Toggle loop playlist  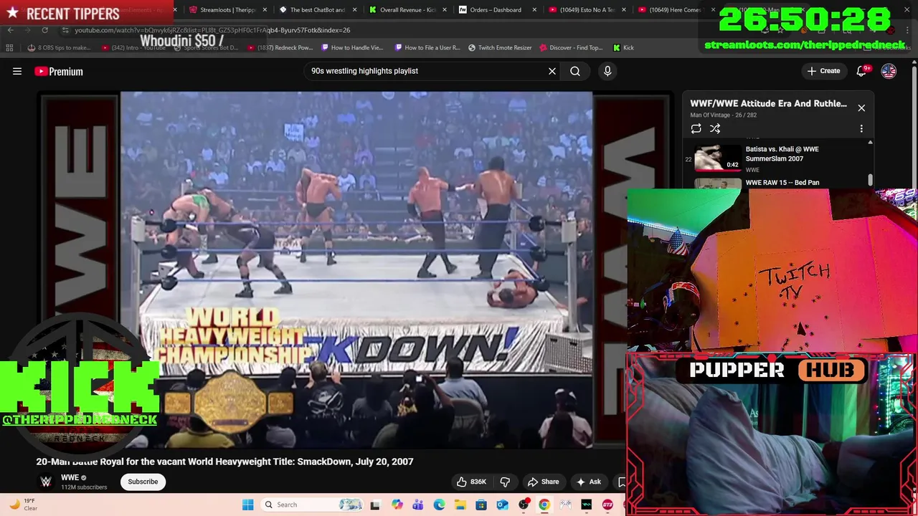click(696, 129)
